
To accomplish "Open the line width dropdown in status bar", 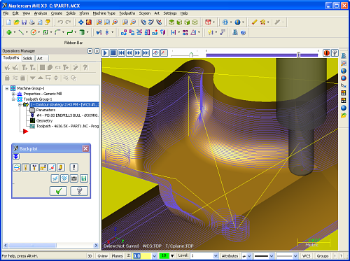I will coord(295,256).
